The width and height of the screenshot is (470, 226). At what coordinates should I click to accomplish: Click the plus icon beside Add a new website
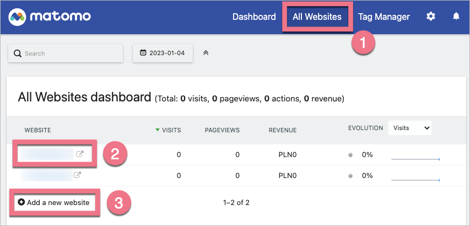coord(21,202)
